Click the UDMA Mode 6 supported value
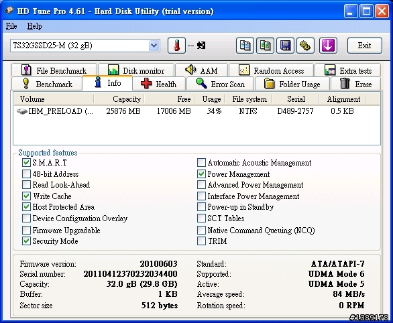Image resolution: width=393 pixels, height=323 pixels. click(x=337, y=273)
